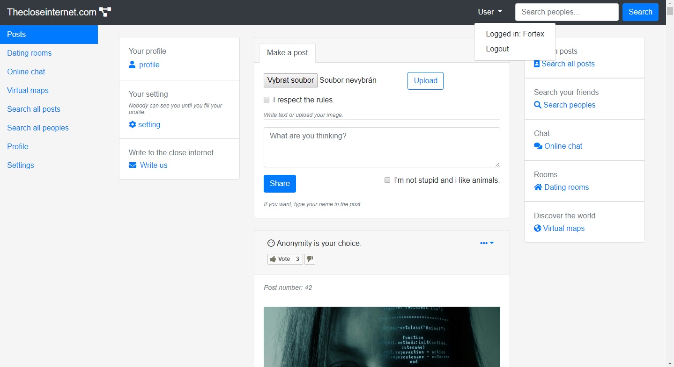Click the user icon beside profile link

132,65
